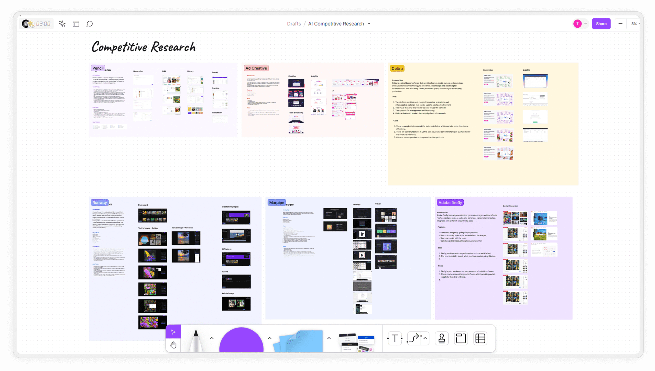Open the Stamp tool
This screenshot has width=655, height=371.
(x=442, y=338)
